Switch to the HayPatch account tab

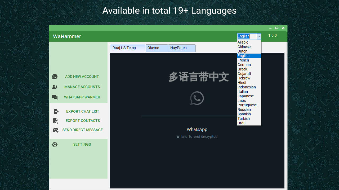pos(182,48)
